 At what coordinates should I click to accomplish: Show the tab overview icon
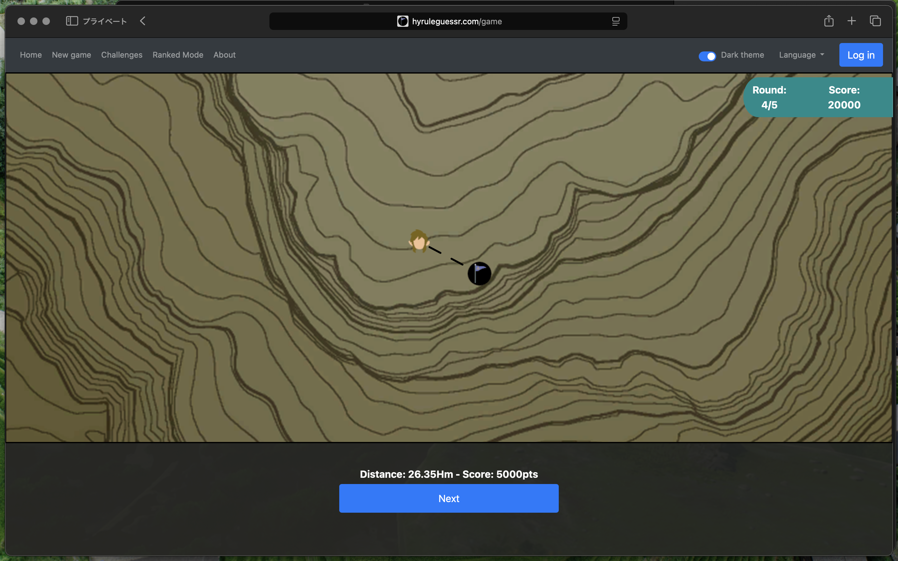(x=875, y=21)
